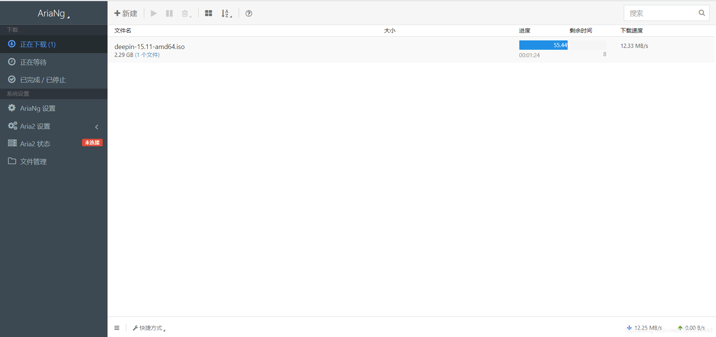Screen dimensions: 716x337
Task: Sort by 剩余时间 column header
Action: coord(581,31)
